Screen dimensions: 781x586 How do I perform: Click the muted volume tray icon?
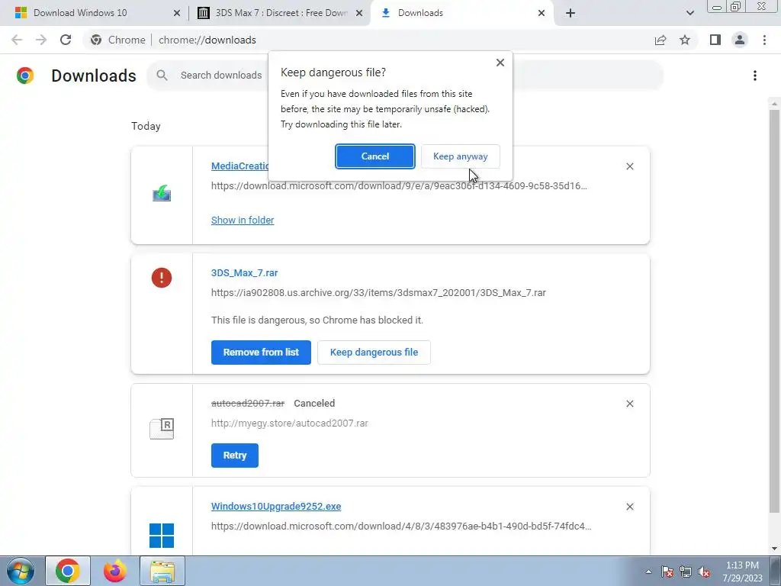[704, 572]
